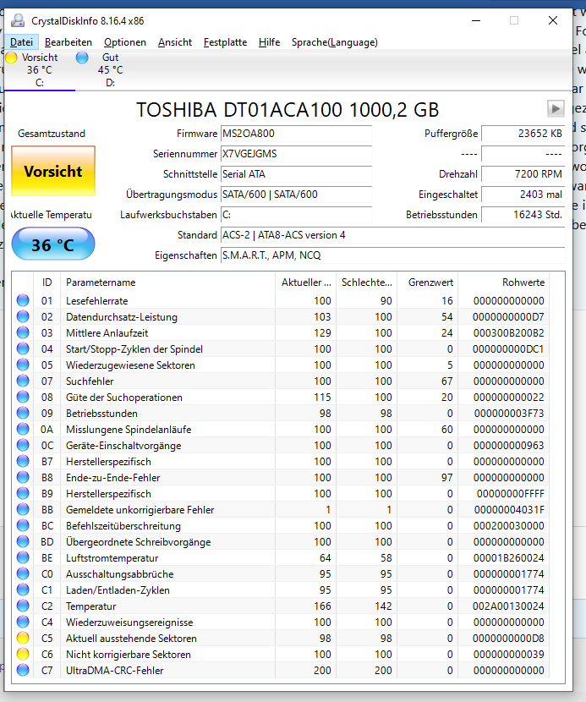Switch to drive D: tab marked Gut
This screenshot has height=702, width=586.
coord(110,70)
